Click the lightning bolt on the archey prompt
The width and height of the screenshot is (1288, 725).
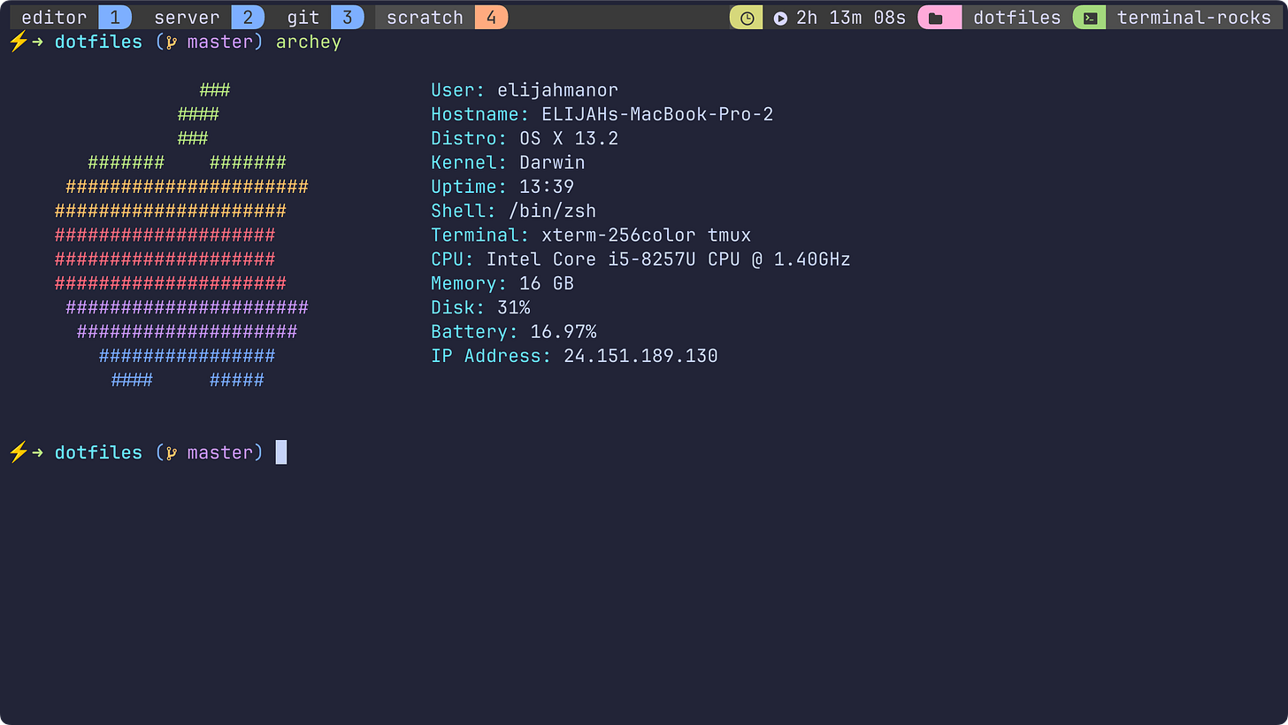(x=18, y=42)
